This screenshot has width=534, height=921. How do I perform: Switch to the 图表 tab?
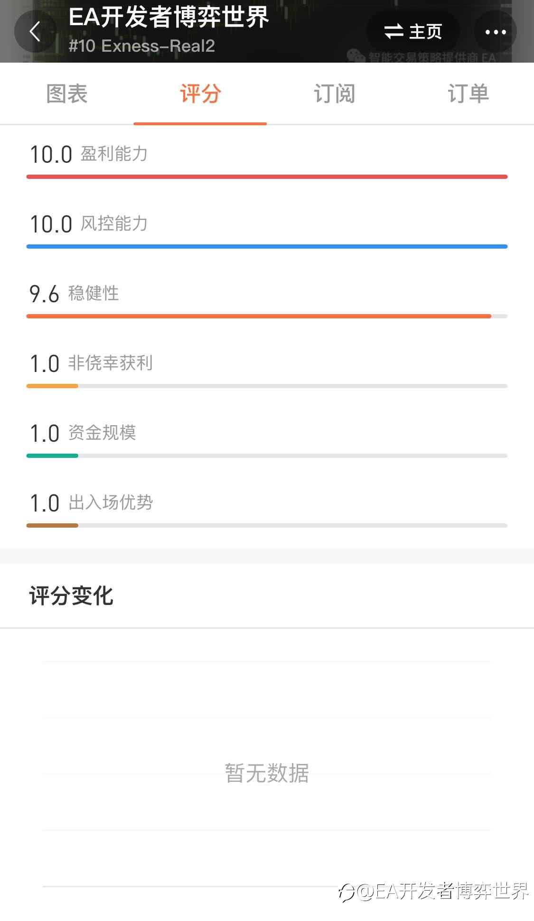pos(67,93)
